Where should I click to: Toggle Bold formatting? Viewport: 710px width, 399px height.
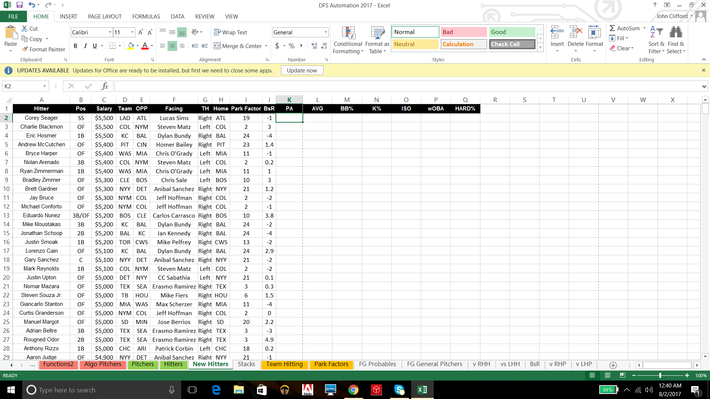pyautogui.click(x=75, y=46)
